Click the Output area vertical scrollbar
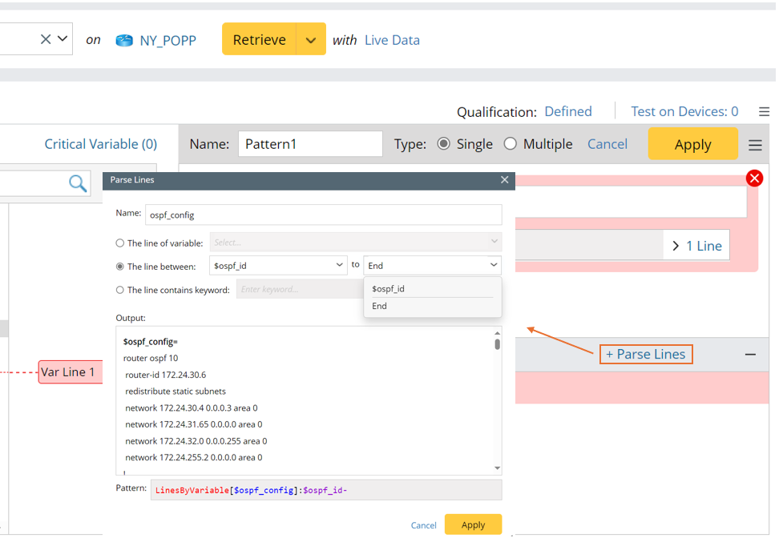 (x=497, y=400)
